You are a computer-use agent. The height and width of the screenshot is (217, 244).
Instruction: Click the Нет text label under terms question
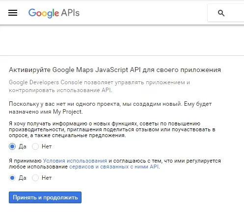(47, 178)
